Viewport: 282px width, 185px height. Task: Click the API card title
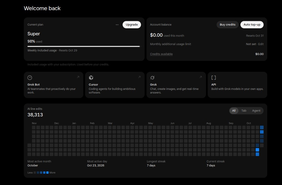(214, 84)
